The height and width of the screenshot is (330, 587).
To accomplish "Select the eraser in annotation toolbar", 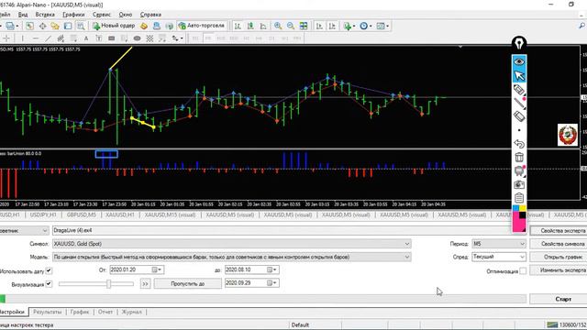I will 519,116.
